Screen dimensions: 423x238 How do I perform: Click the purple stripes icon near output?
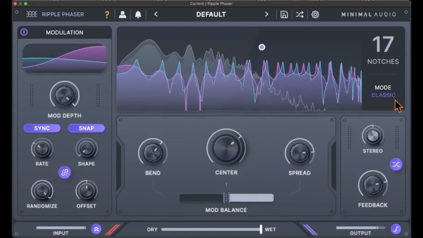pos(310,229)
